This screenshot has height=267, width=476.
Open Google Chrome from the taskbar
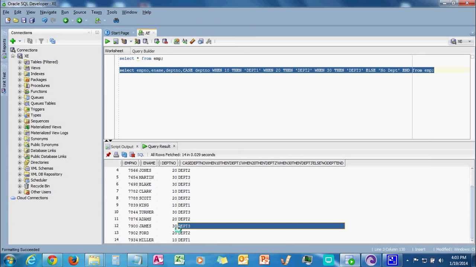click(x=52, y=260)
